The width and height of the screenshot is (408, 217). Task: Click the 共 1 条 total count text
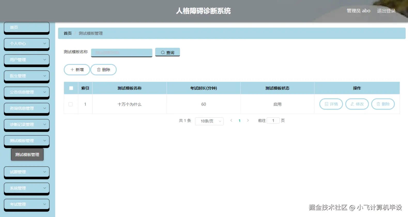pos(185,120)
